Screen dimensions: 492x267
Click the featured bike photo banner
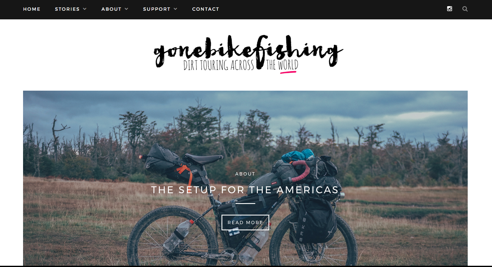click(245, 178)
